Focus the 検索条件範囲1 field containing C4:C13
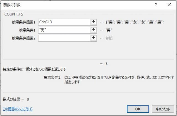The height and width of the screenshot is (116, 177). click(x=64, y=22)
